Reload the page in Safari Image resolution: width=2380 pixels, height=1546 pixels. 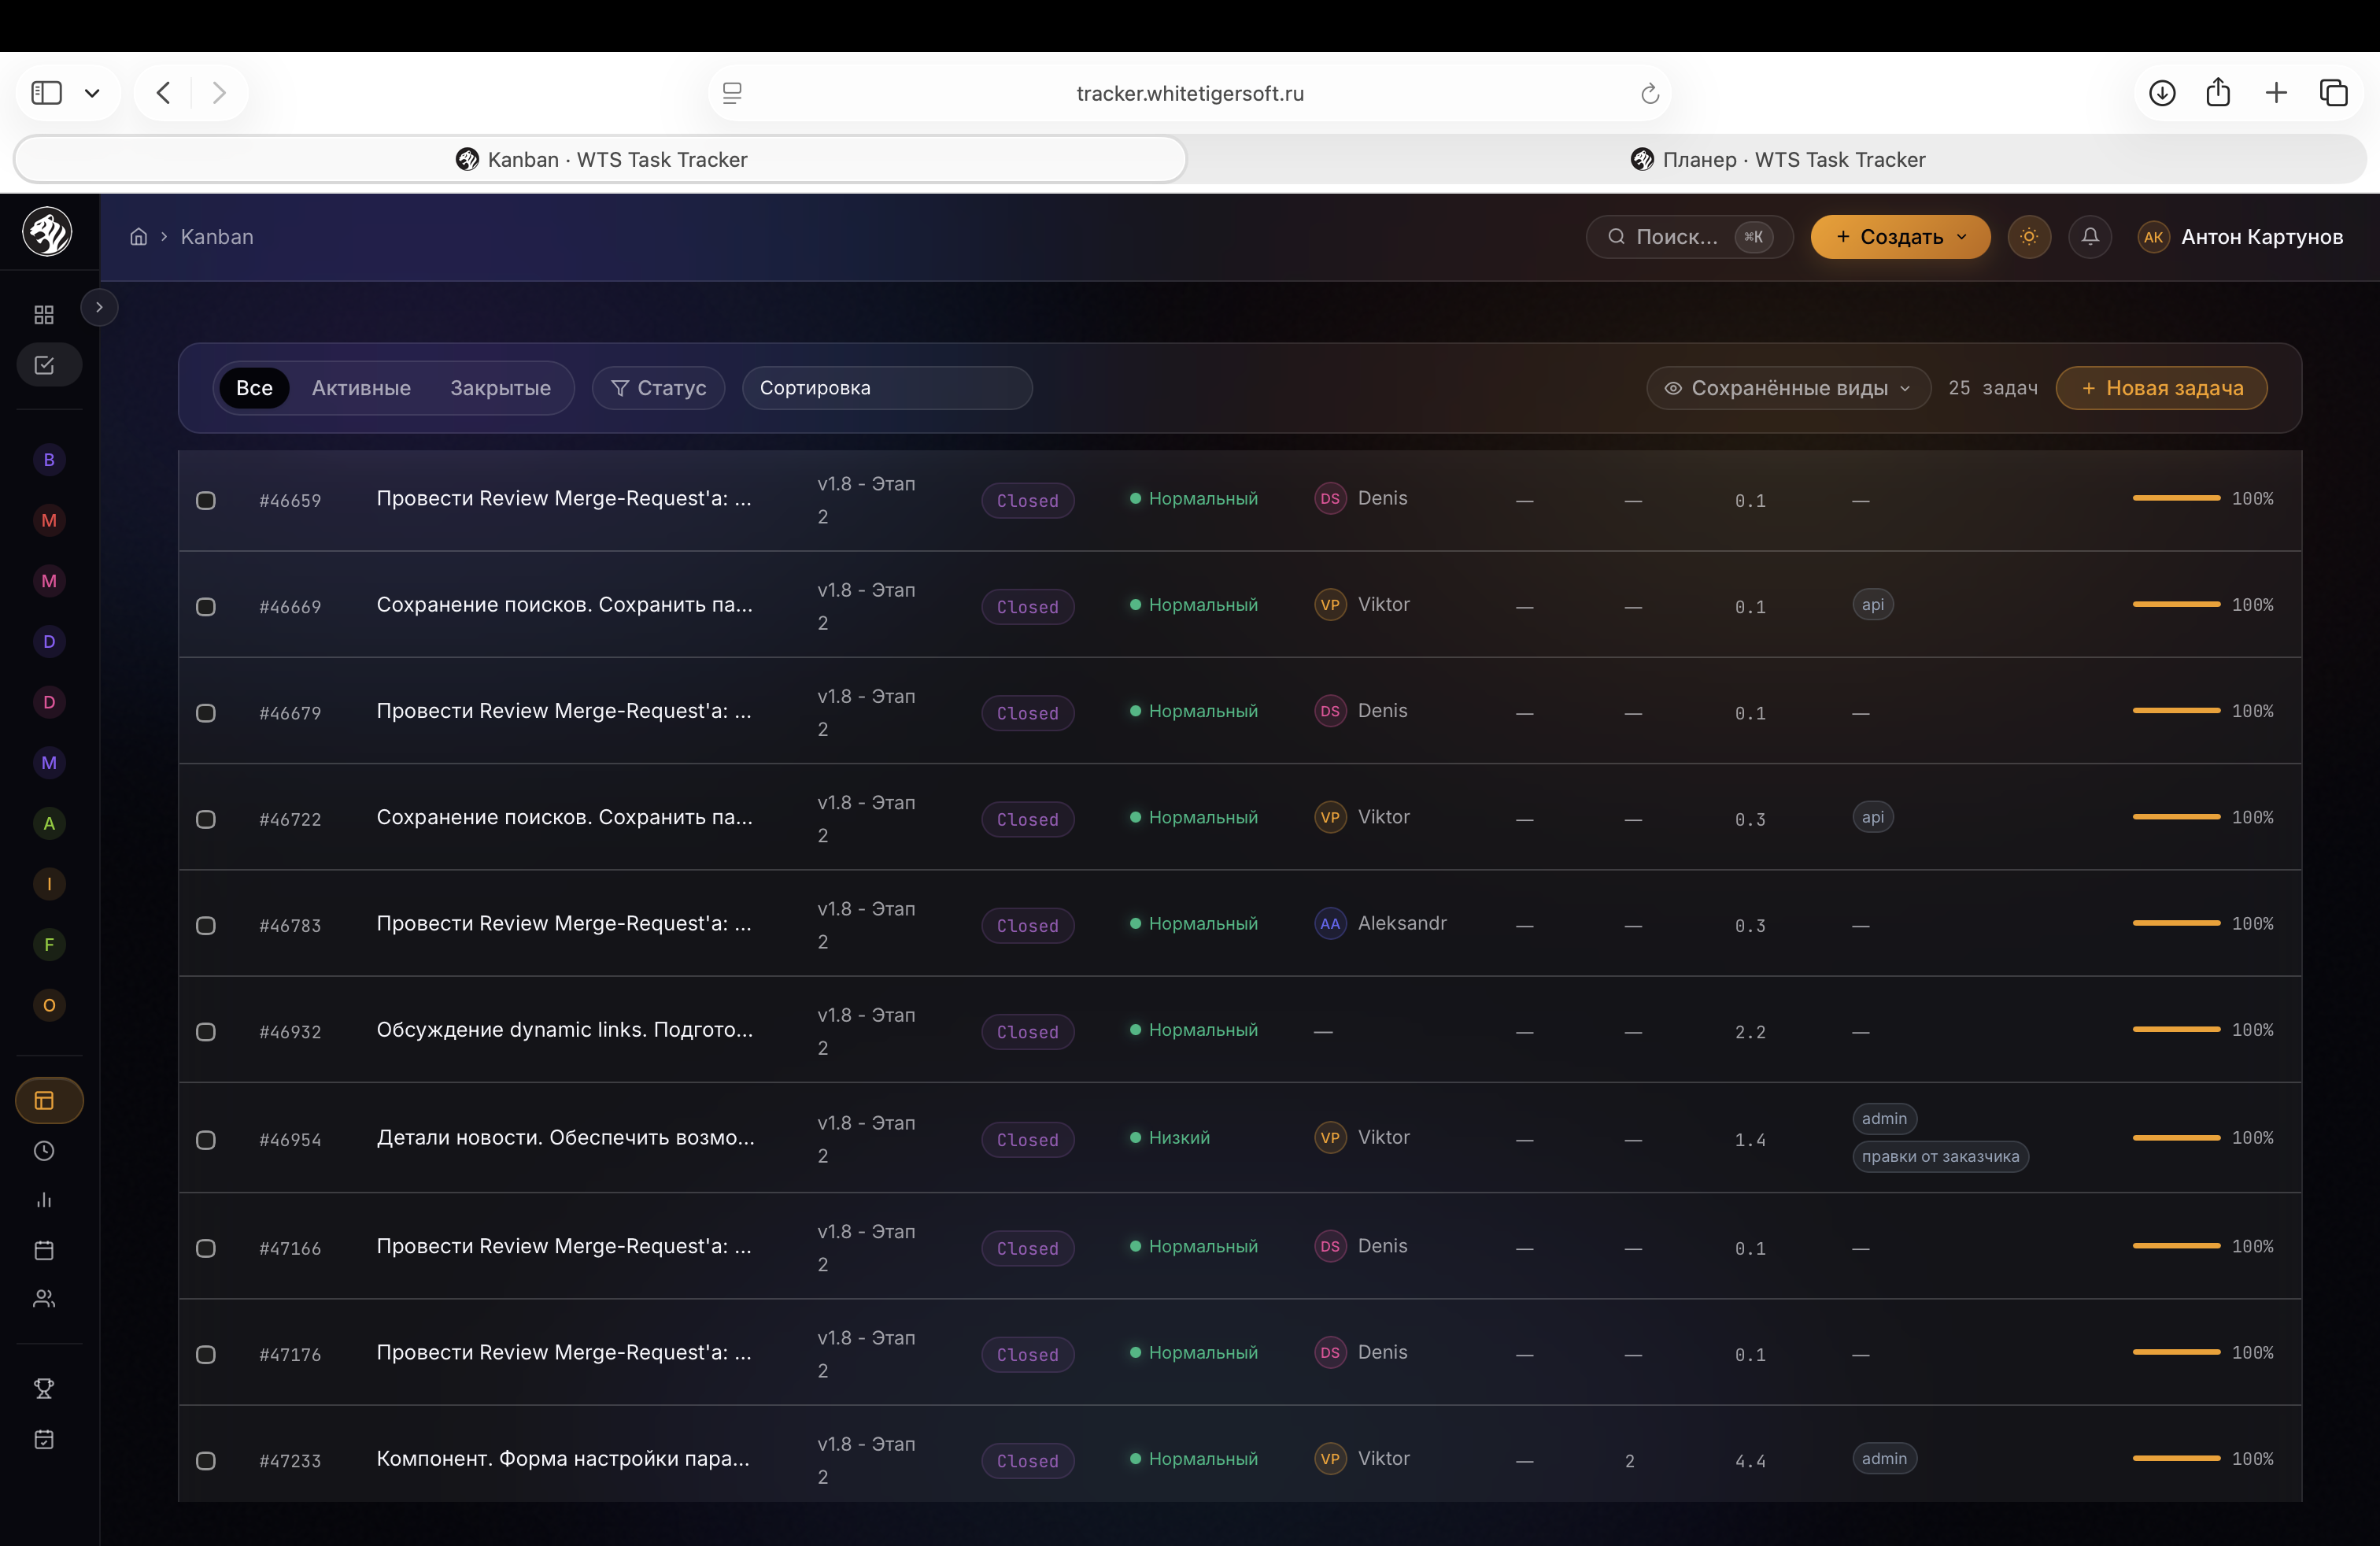point(1650,93)
